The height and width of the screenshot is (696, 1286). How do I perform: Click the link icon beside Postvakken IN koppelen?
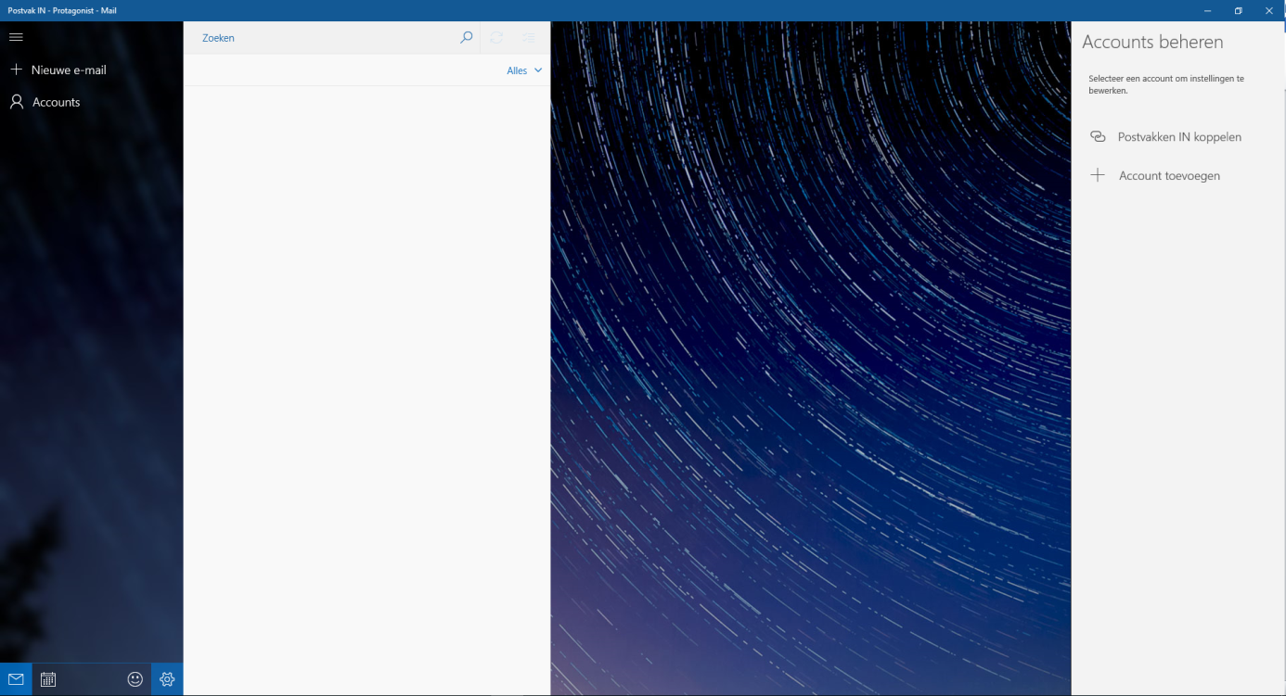click(1098, 136)
